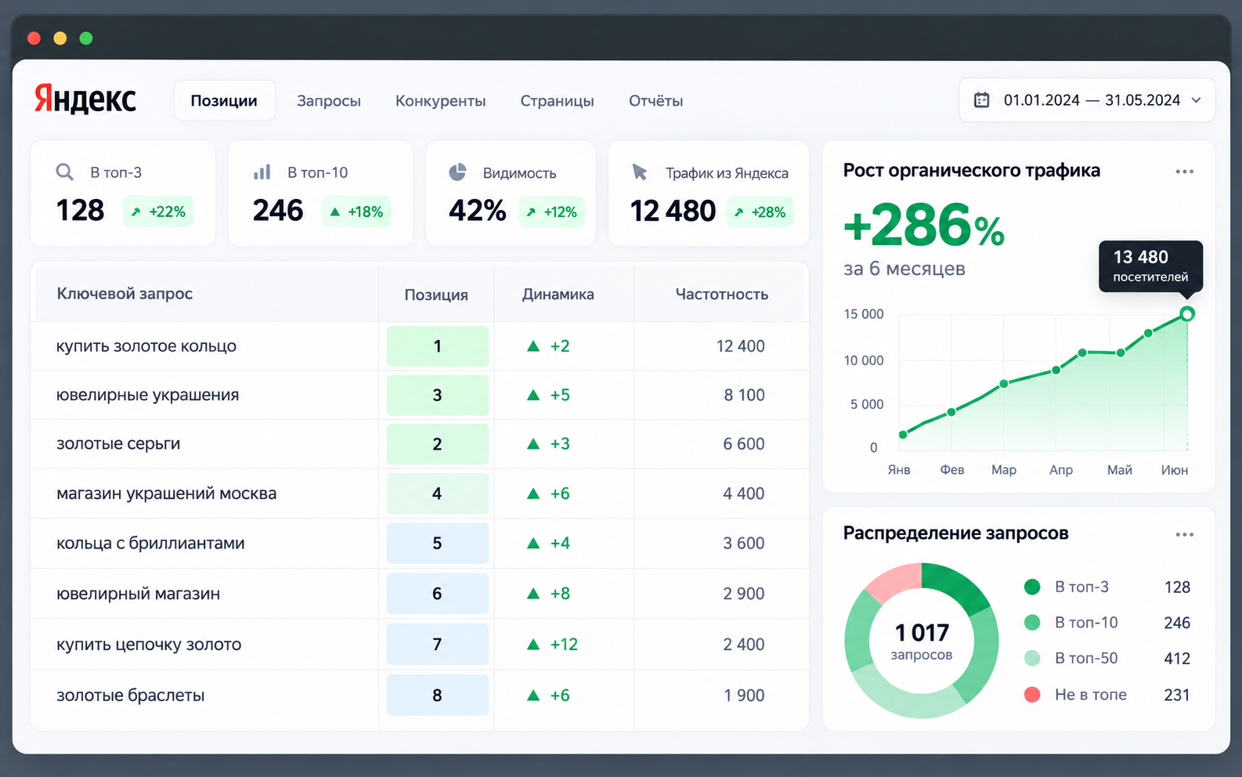Click frequency value 12 400

[x=741, y=346]
